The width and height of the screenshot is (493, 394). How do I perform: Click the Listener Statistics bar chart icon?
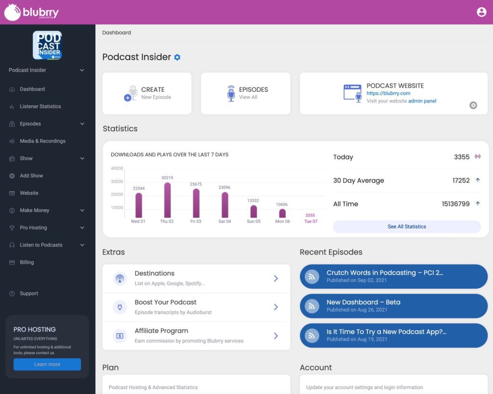12,106
